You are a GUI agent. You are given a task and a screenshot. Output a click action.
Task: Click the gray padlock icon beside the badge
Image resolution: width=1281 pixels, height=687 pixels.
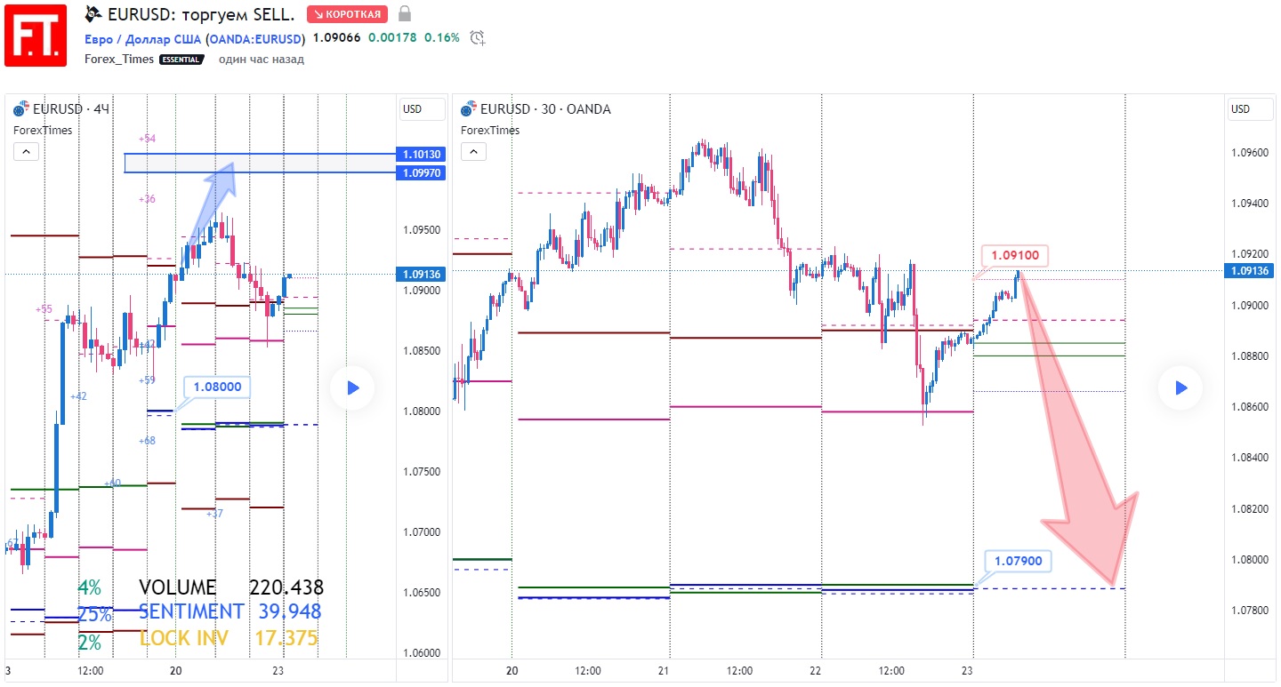click(x=405, y=13)
